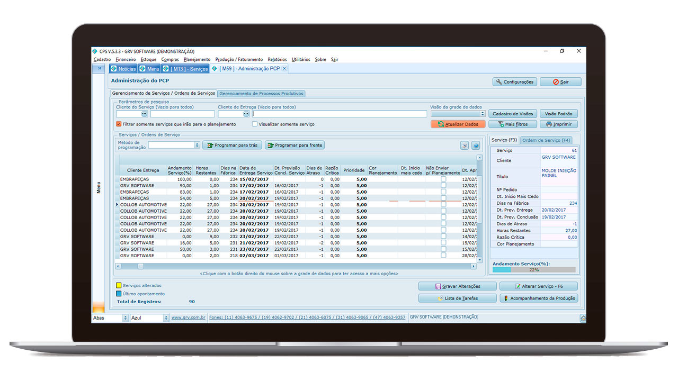
Task: Open Lista de Tarefas
Action: pyautogui.click(x=457, y=298)
